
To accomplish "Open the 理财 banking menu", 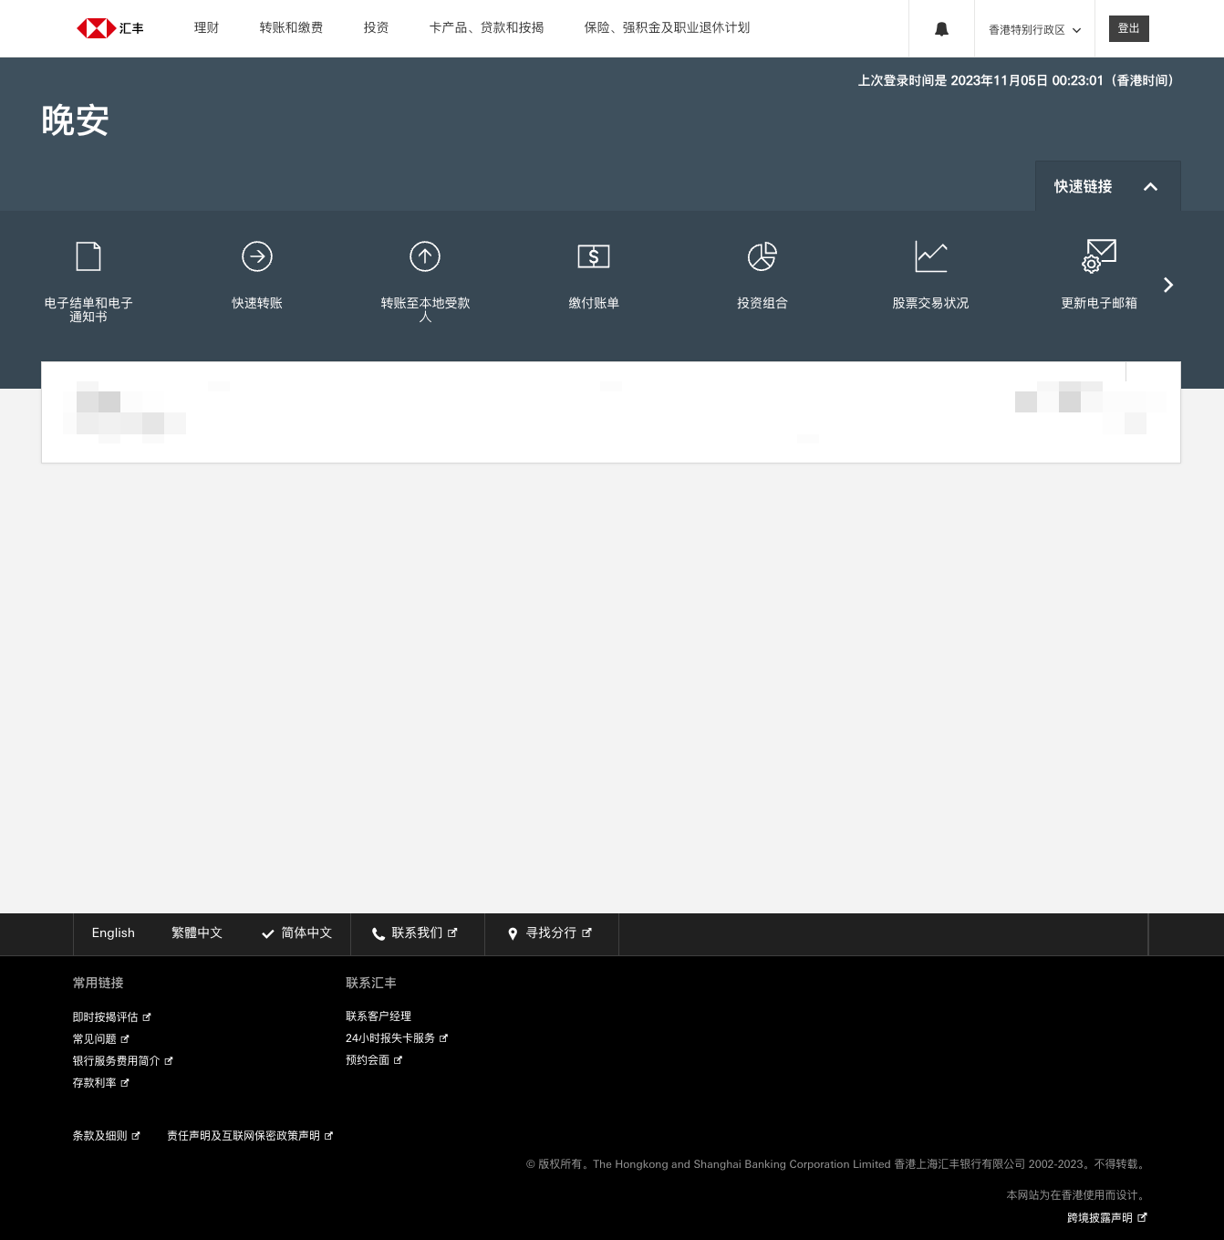I will pyautogui.click(x=206, y=28).
